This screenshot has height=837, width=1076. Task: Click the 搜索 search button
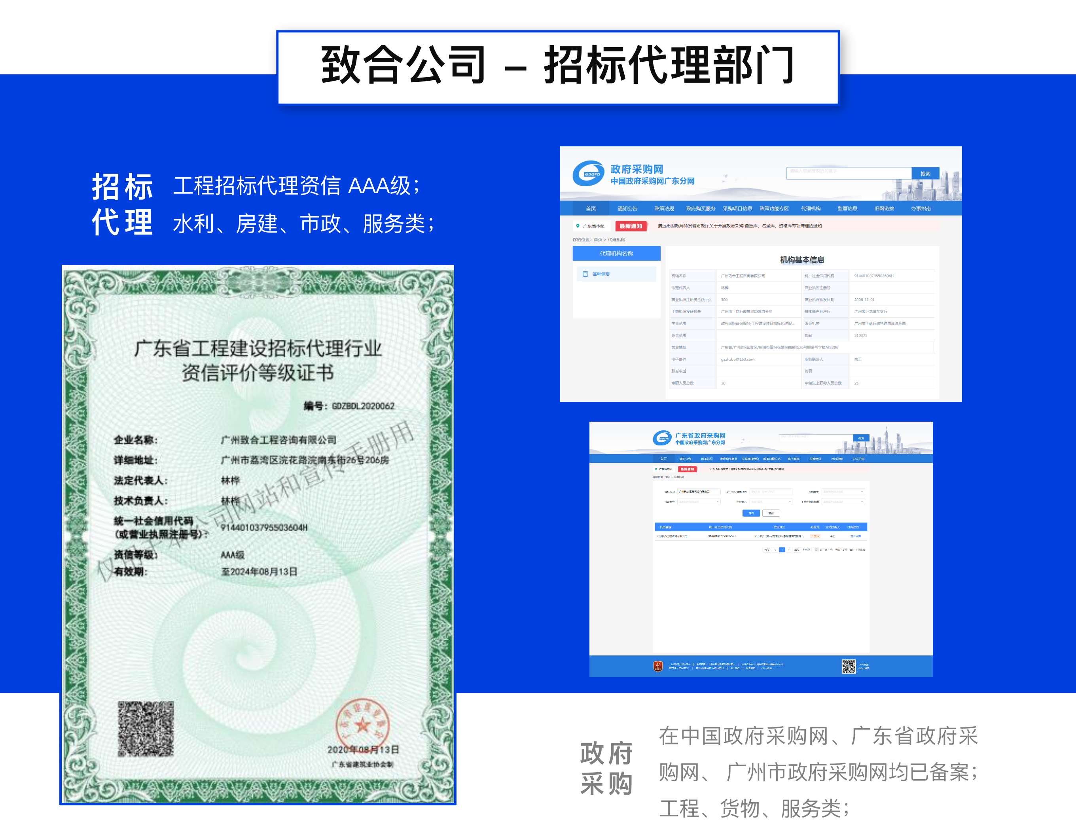[927, 174]
